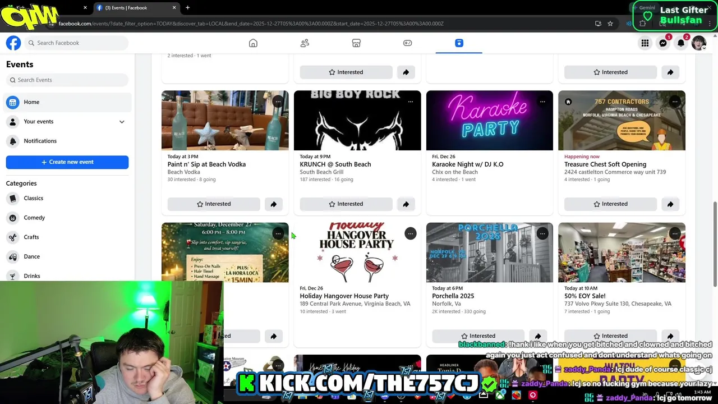Screen dimensions: 718x404
Task: Open the Karaoke Party neon thumbnail
Action: 490,121
